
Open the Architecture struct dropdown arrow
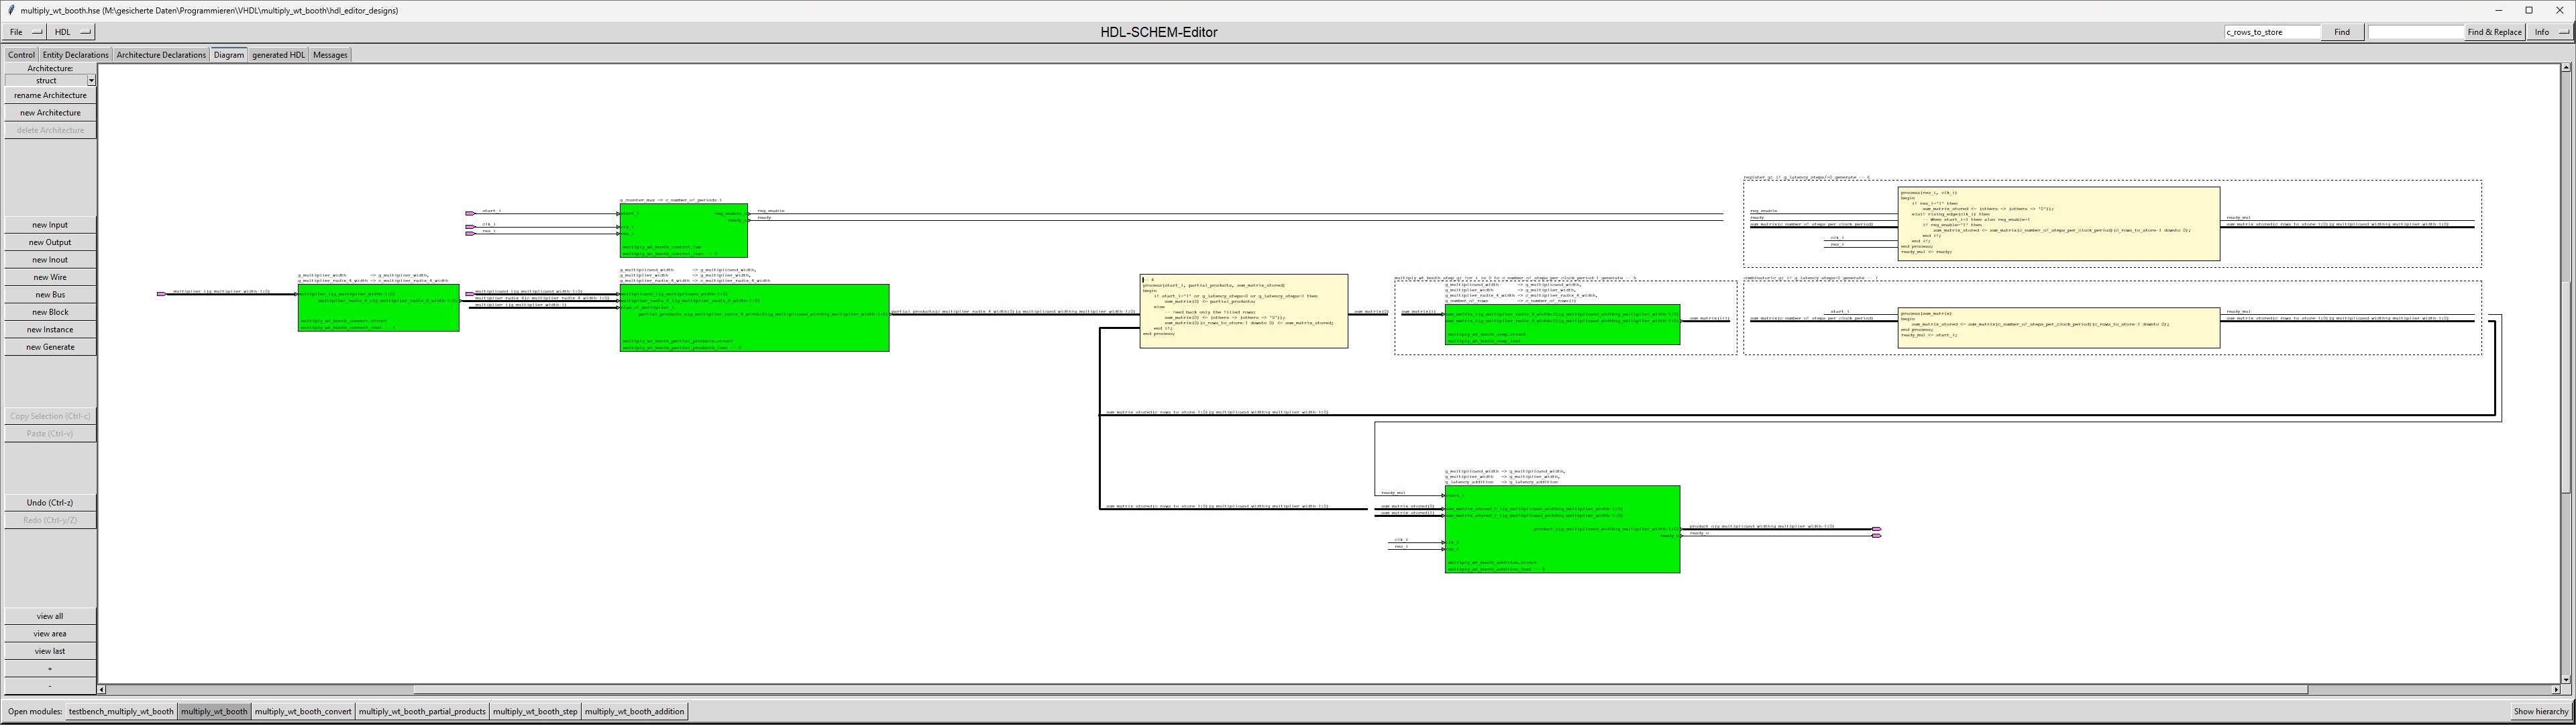(x=91, y=81)
